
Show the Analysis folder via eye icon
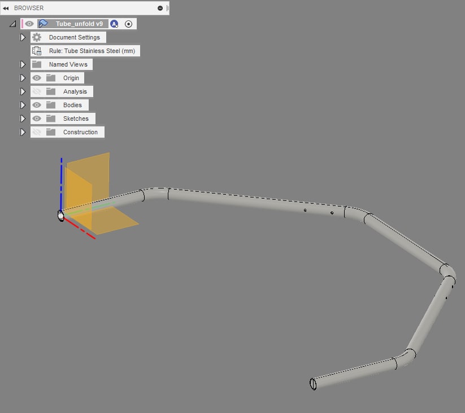(37, 91)
